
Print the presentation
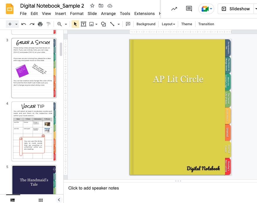40,24
